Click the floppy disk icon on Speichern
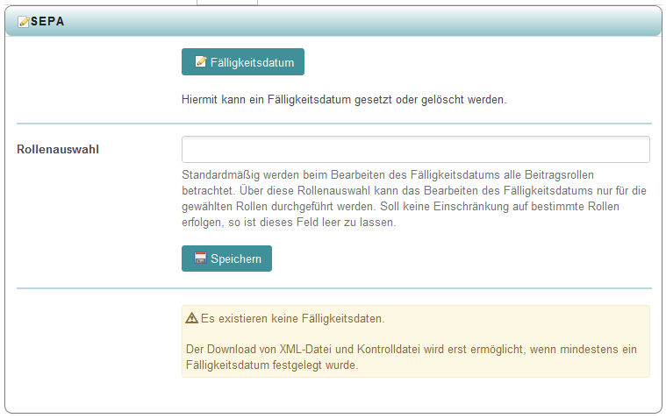The height and width of the screenshot is (418, 666). (x=200, y=259)
